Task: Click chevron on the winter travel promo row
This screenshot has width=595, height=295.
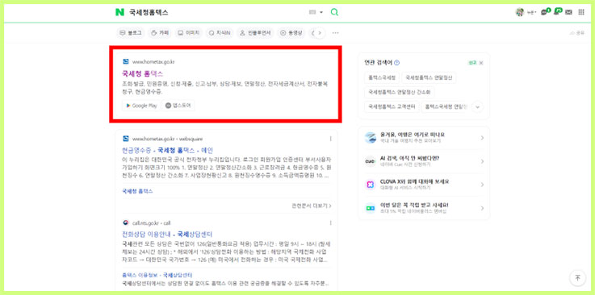Action: [x=482, y=138]
